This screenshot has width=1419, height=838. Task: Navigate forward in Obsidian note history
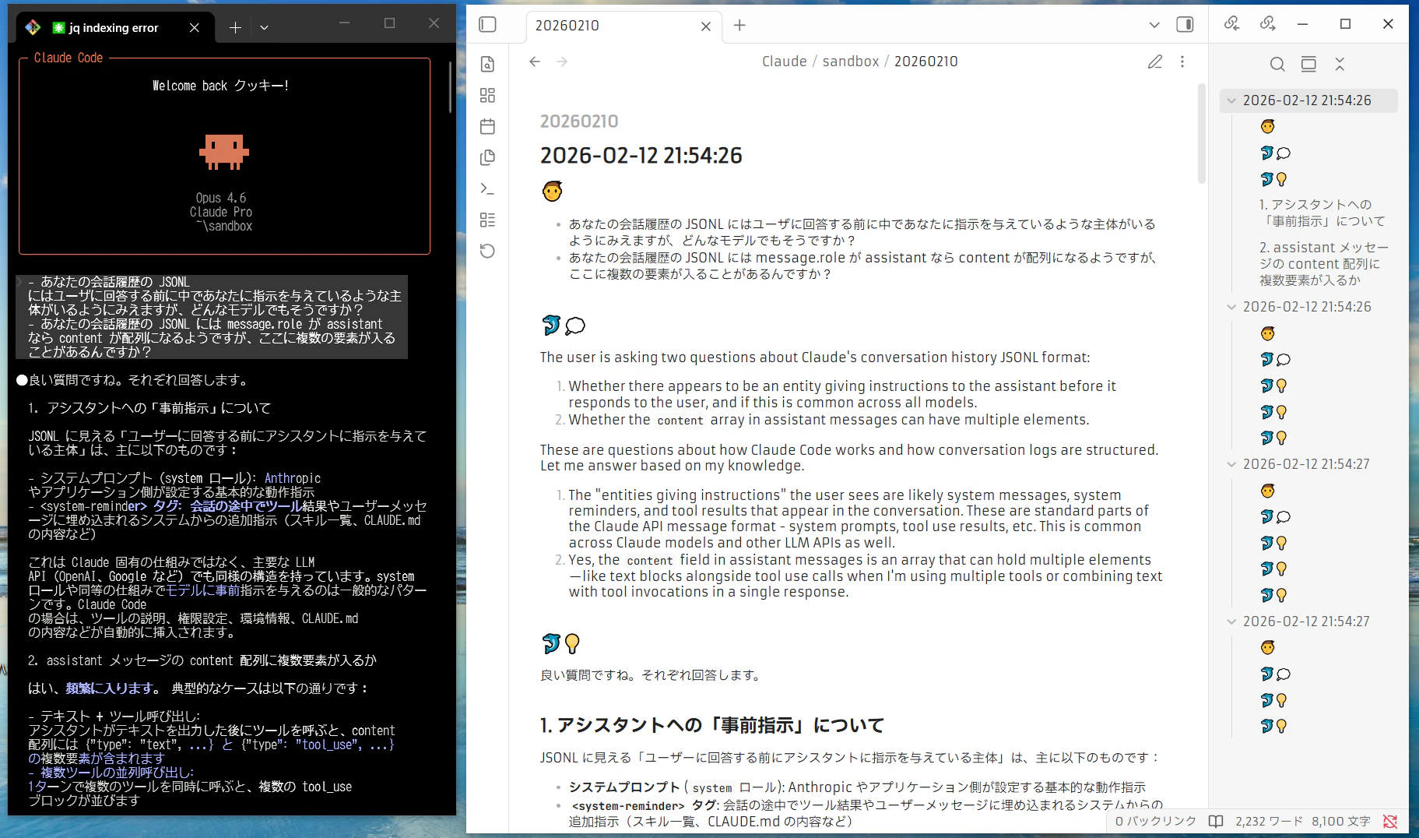click(x=562, y=62)
